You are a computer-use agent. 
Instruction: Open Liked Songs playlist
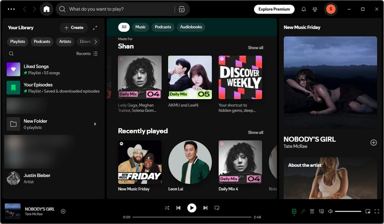[53, 69]
